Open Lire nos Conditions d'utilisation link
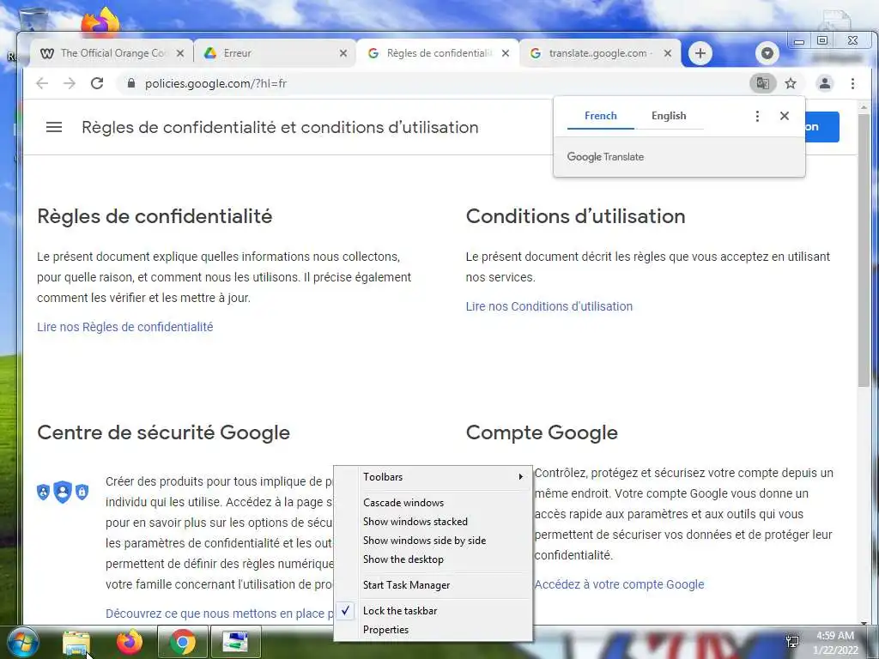 (549, 306)
